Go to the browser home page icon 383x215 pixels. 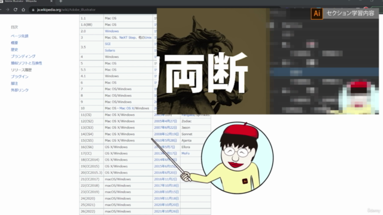23,10
